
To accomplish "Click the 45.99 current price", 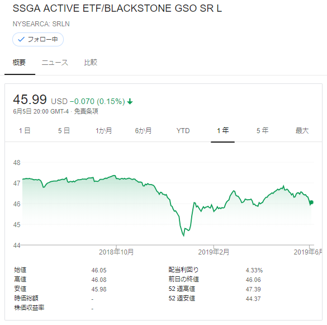I will [x=30, y=100].
